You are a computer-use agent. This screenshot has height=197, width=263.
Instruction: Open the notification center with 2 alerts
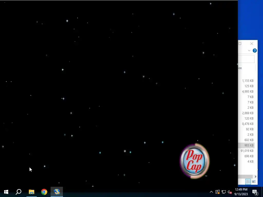(255, 192)
